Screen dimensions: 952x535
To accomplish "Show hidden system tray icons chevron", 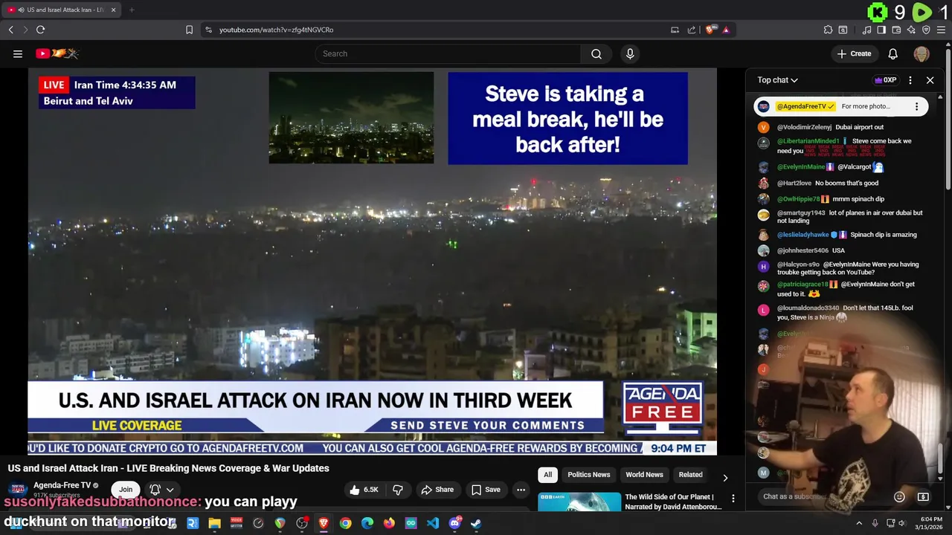I will (859, 523).
